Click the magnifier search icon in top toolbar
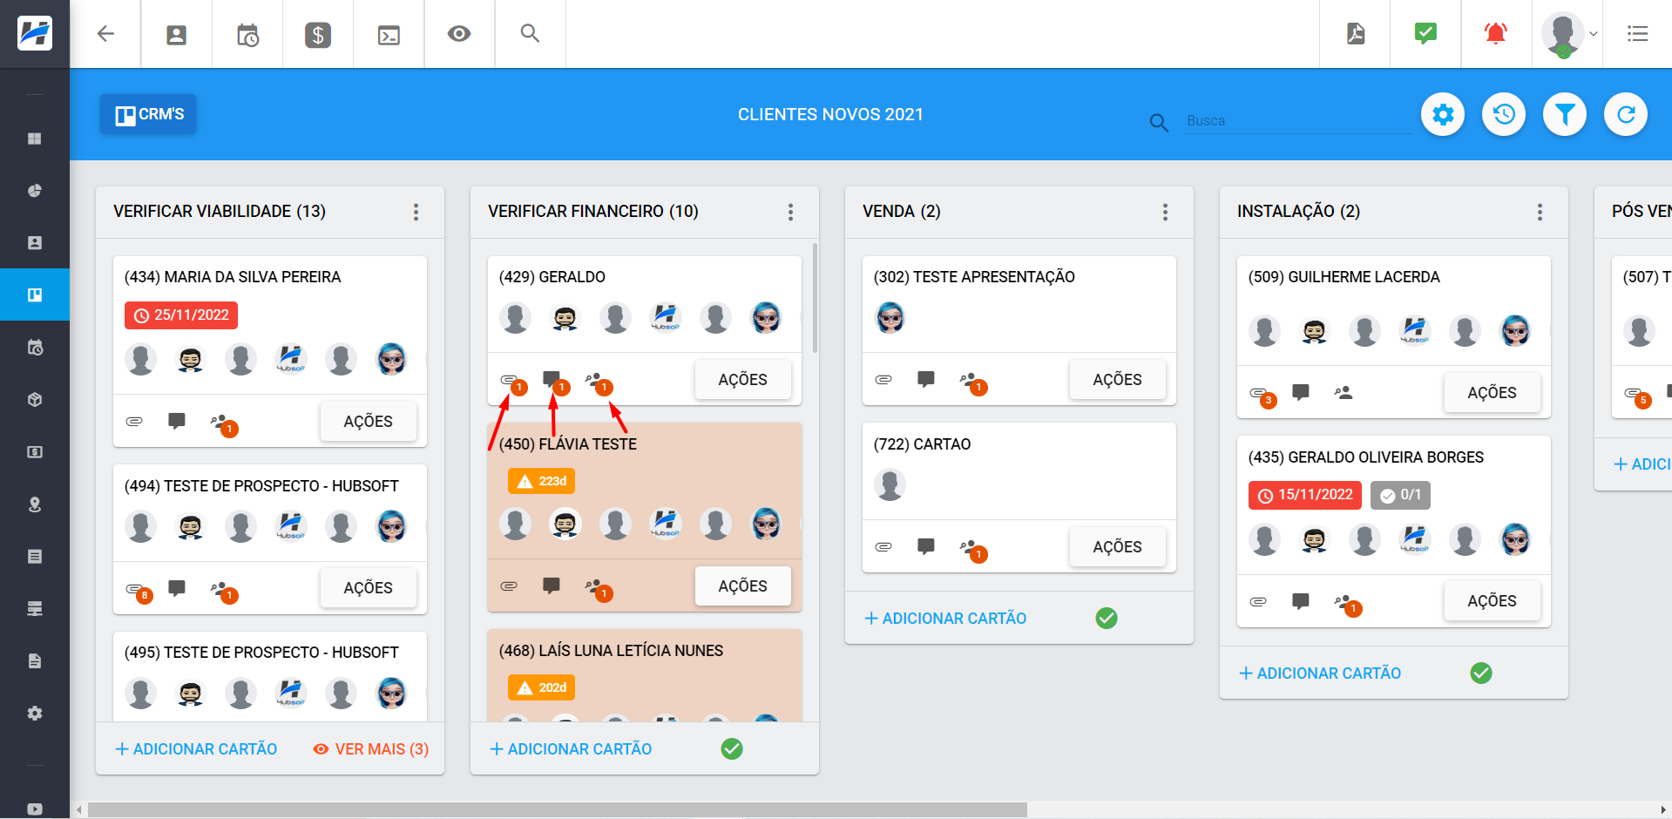 click(x=530, y=34)
